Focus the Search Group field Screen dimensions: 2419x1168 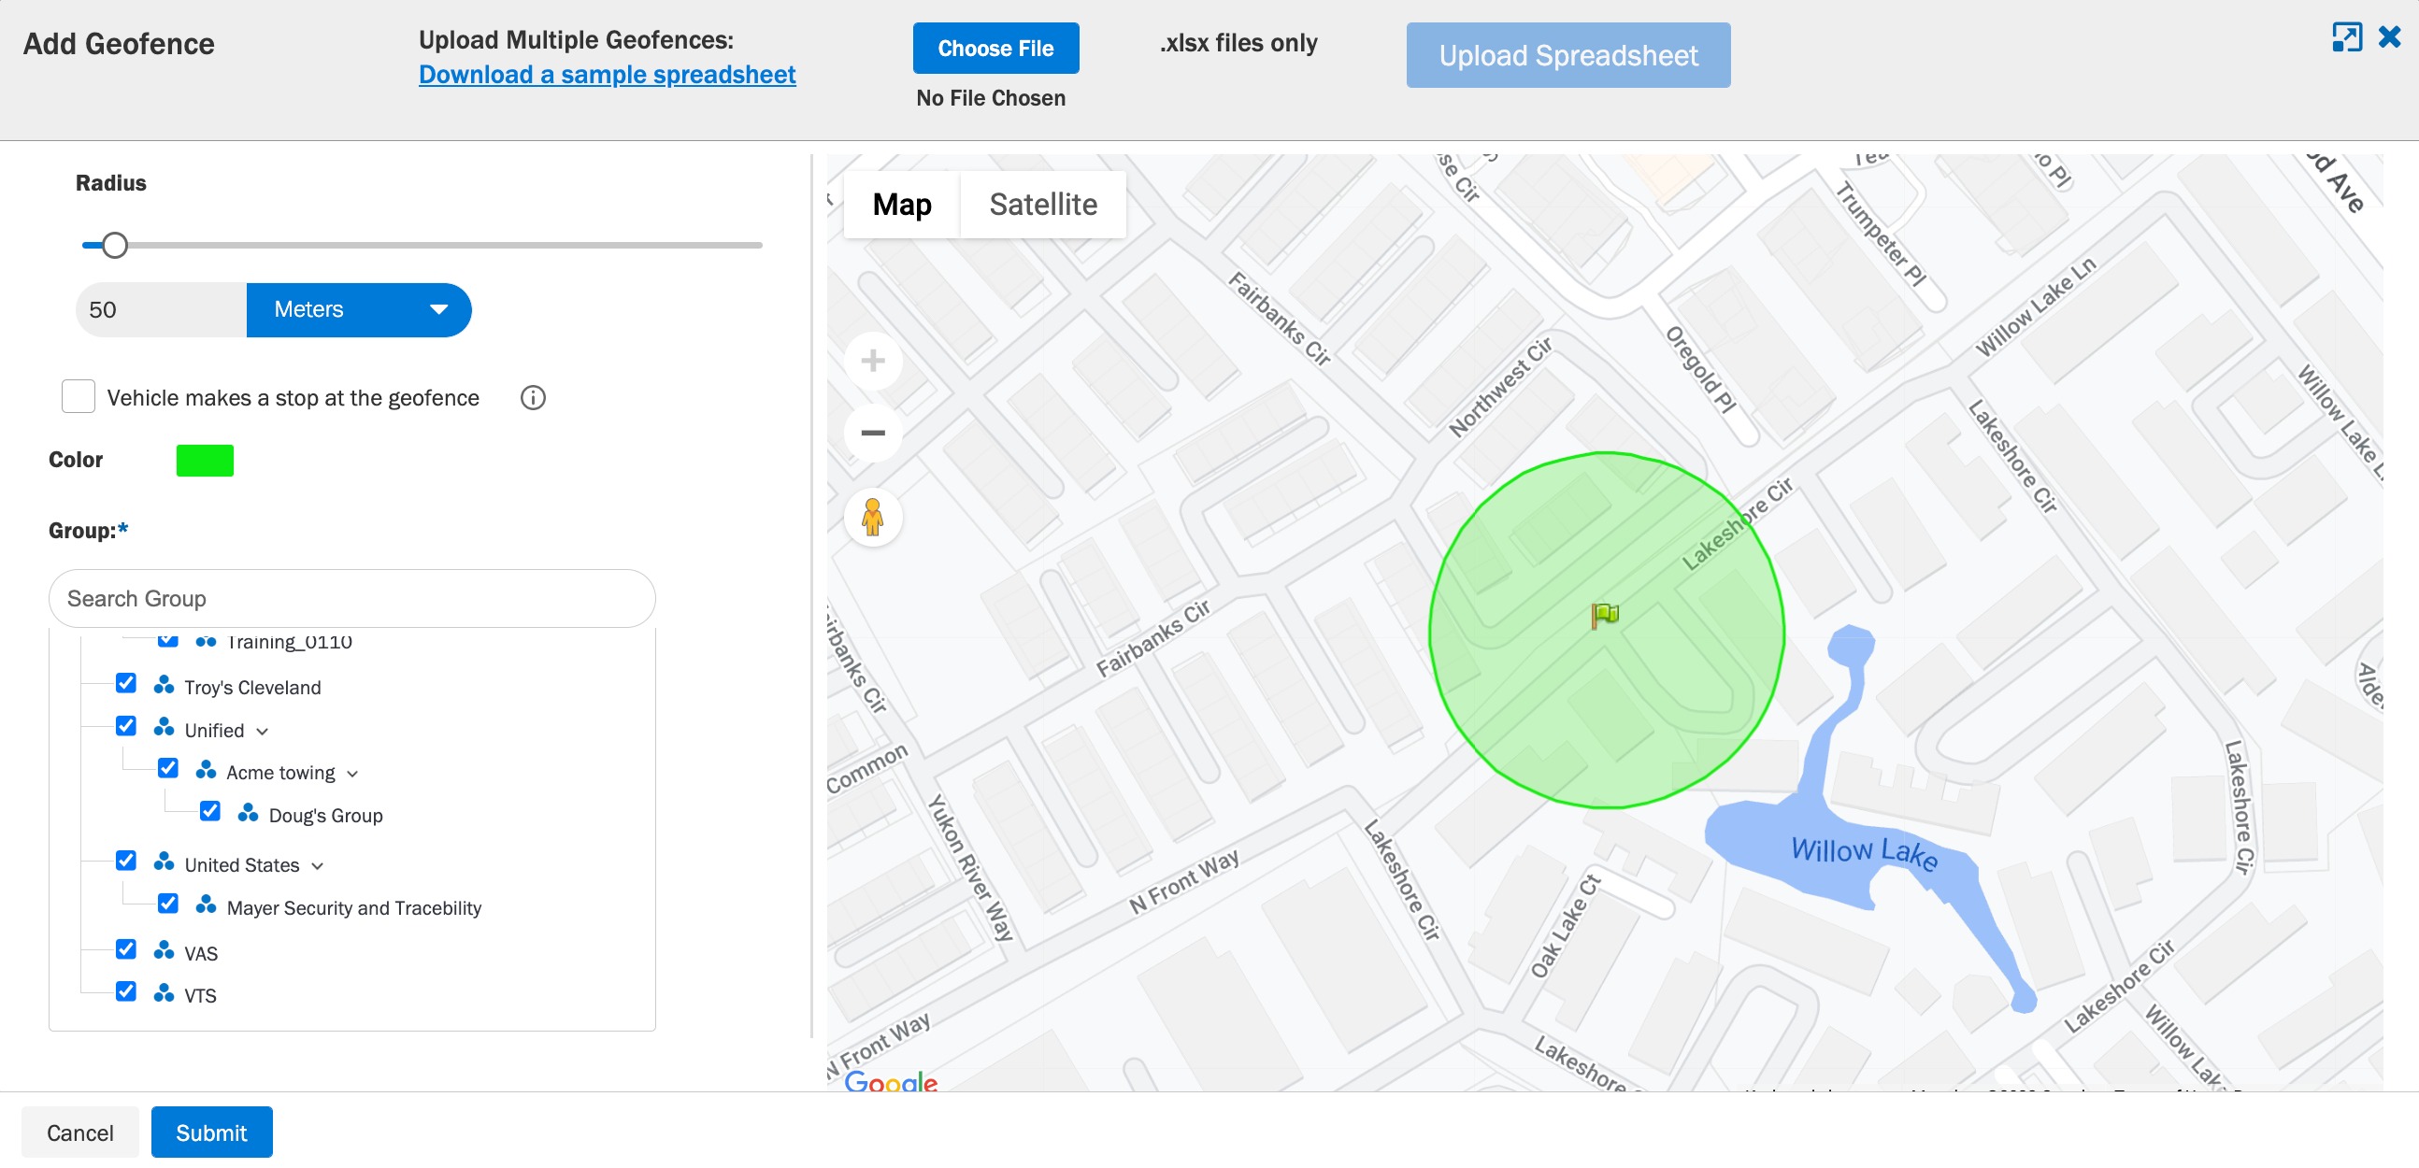click(x=352, y=599)
